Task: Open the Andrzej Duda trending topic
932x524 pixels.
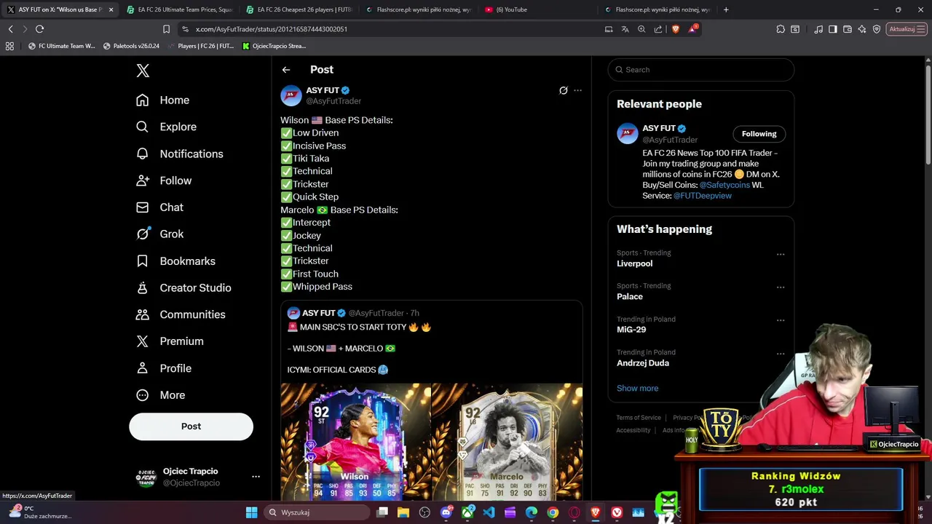Action: [x=643, y=363]
